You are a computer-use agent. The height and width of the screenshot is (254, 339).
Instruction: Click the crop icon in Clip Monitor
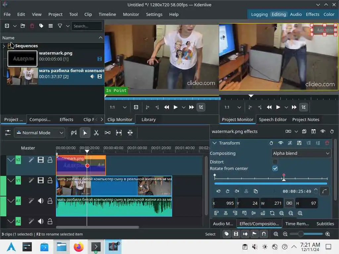(201, 107)
